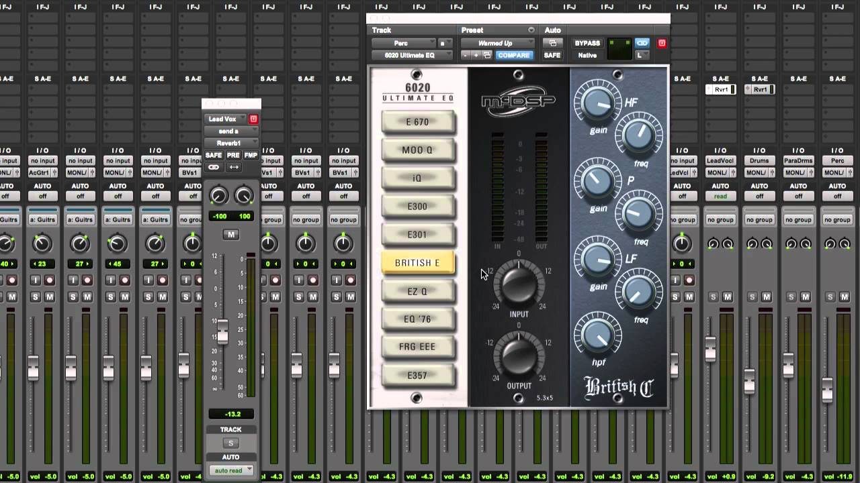
Task: Open the Warmed Up preset librarian menu
Action: pos(498,43)
